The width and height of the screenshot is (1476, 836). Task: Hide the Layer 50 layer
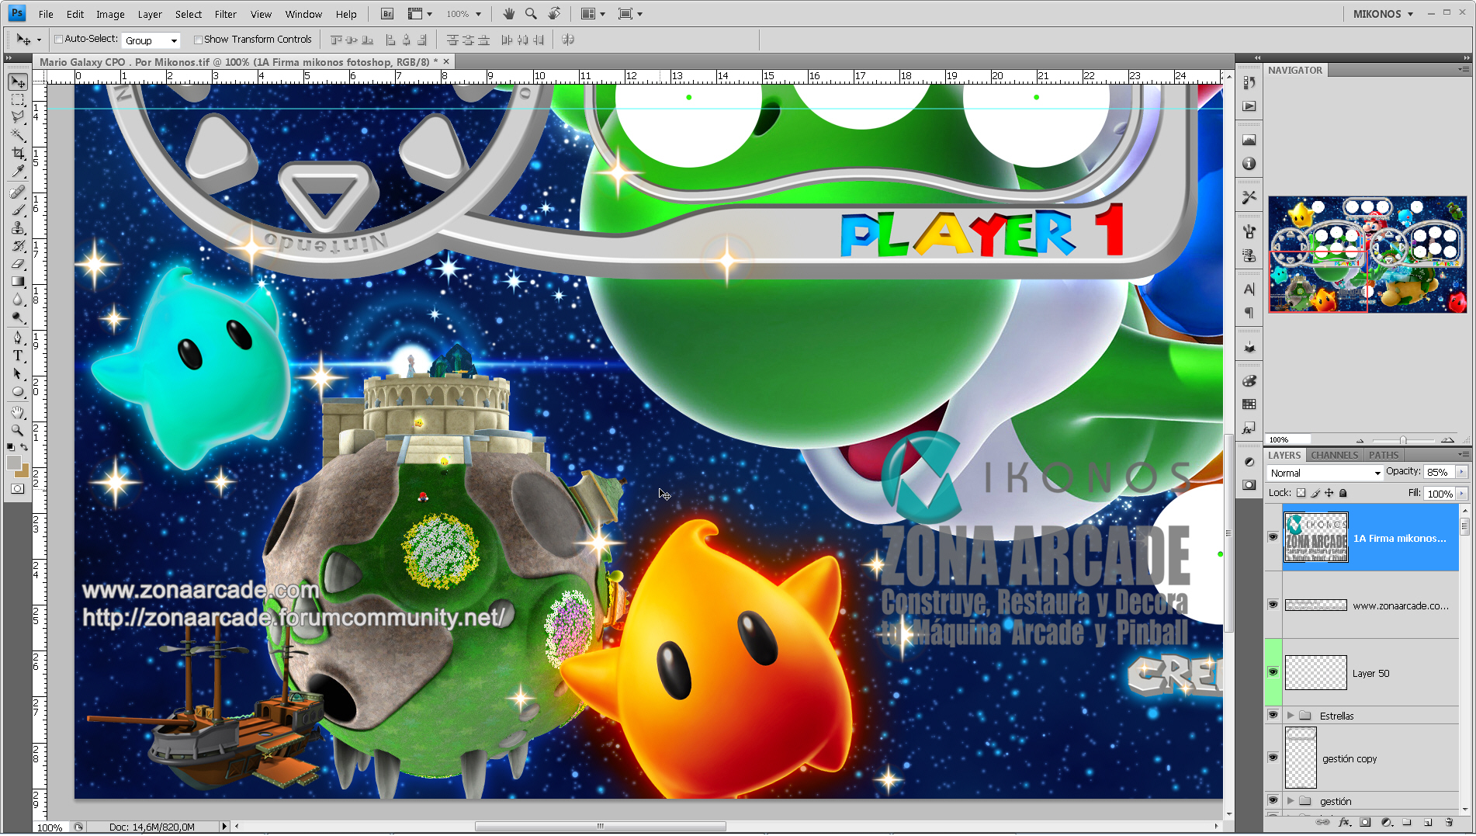coord(1273,671)
